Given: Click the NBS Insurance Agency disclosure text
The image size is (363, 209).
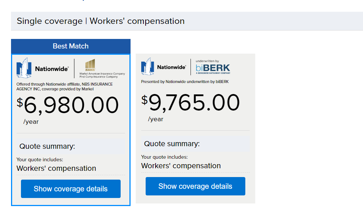Looking at the screenshot, I should 64,87.
